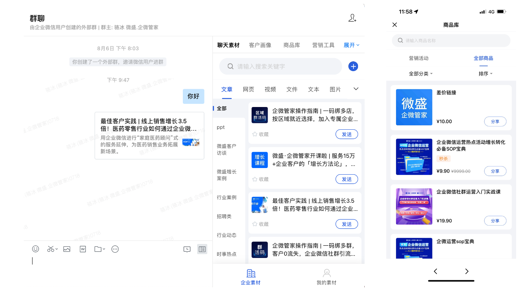Screen dimensions: 529x297
Task: Share the 社群运营入门实战课 product
Action: (495, 221)
